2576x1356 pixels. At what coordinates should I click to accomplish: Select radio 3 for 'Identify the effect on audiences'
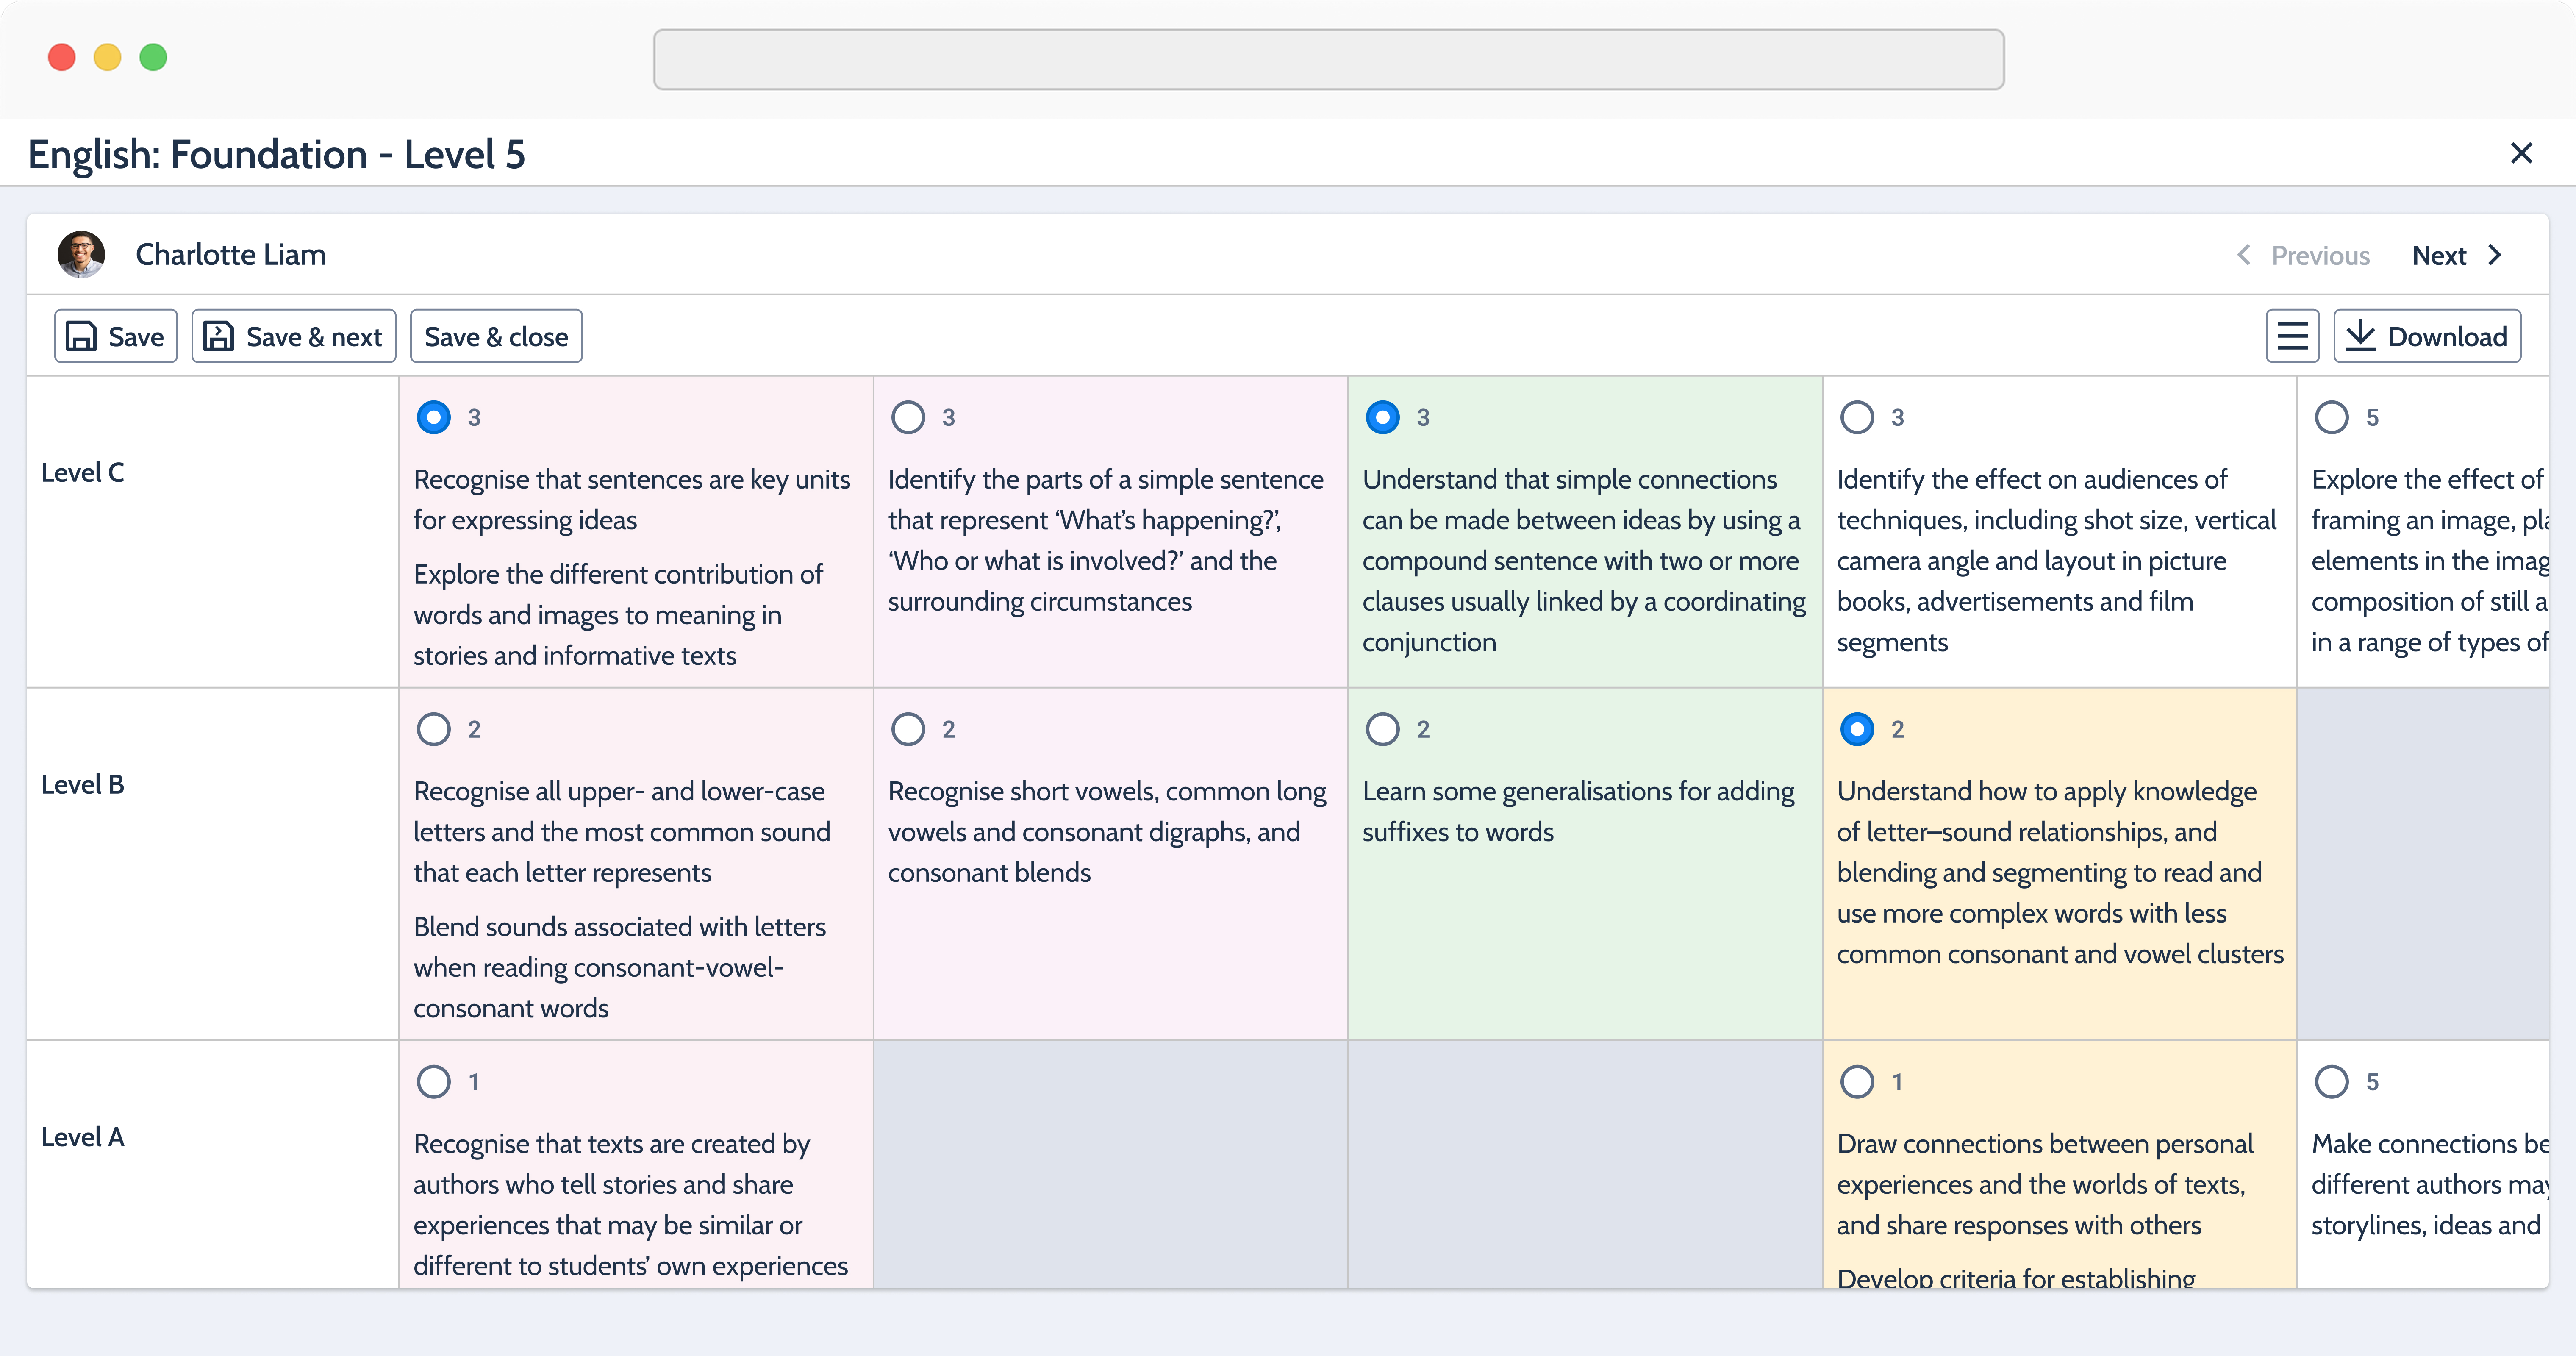click(1857, 417)
